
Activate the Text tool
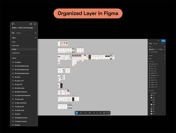94,113
